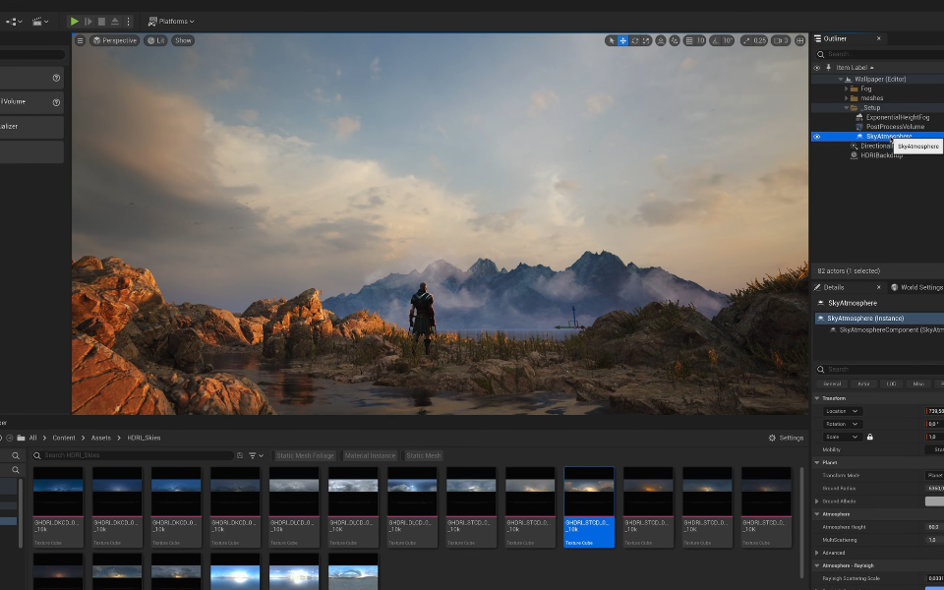This screenshot has height=590, width=944.
Task: Open the Cinematics clapperboard dropdown
Action: pos(40,21)
